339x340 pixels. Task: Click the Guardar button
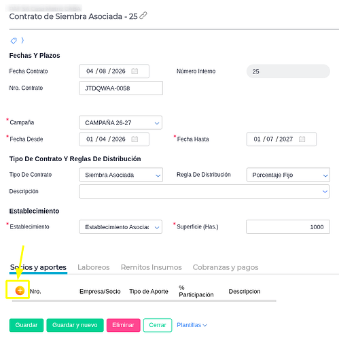point(26,325)
